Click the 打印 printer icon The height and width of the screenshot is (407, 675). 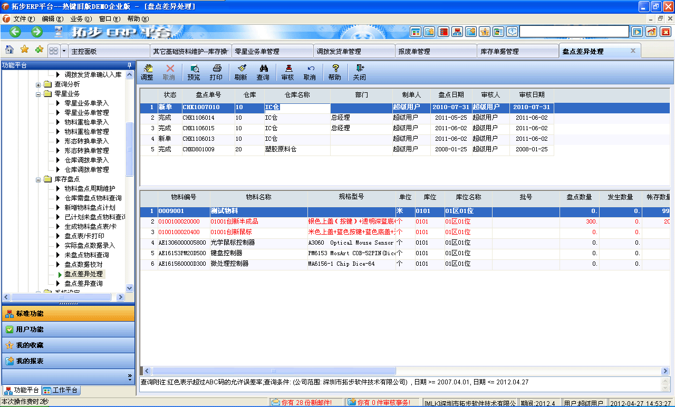coord(217,72)
